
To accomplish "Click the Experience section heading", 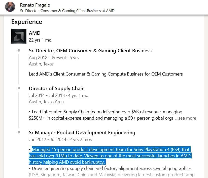I will click(x=27, y=22).
